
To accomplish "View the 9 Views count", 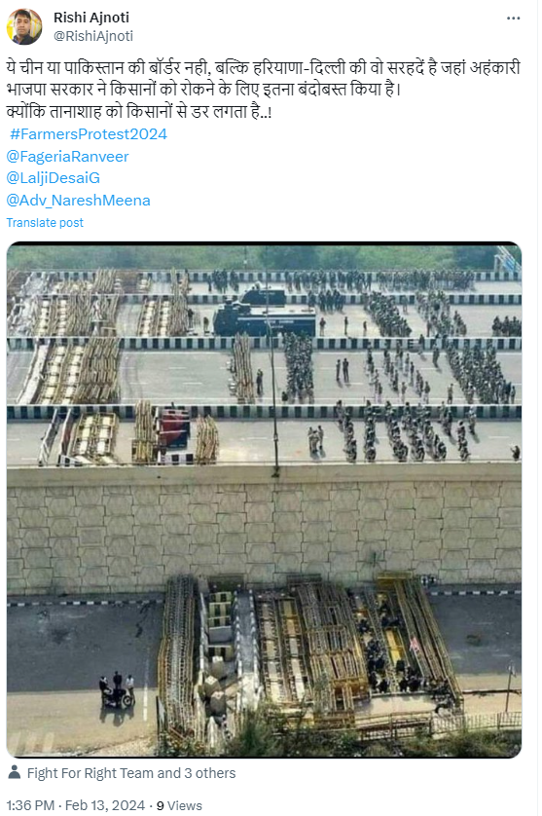I will pyautogui.click(x=179, y=805).
